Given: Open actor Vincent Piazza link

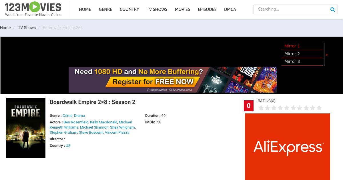Looking at the screenshot, I should click(117, 133).
